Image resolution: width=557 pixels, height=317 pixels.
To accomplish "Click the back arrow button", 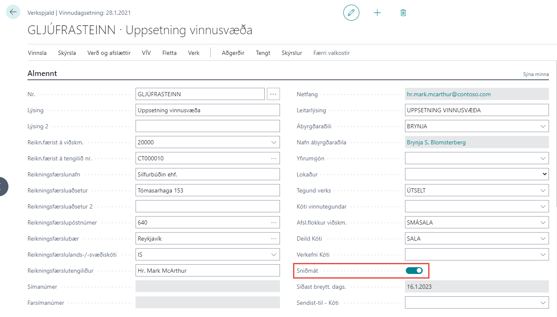I will tap(13, 12).
